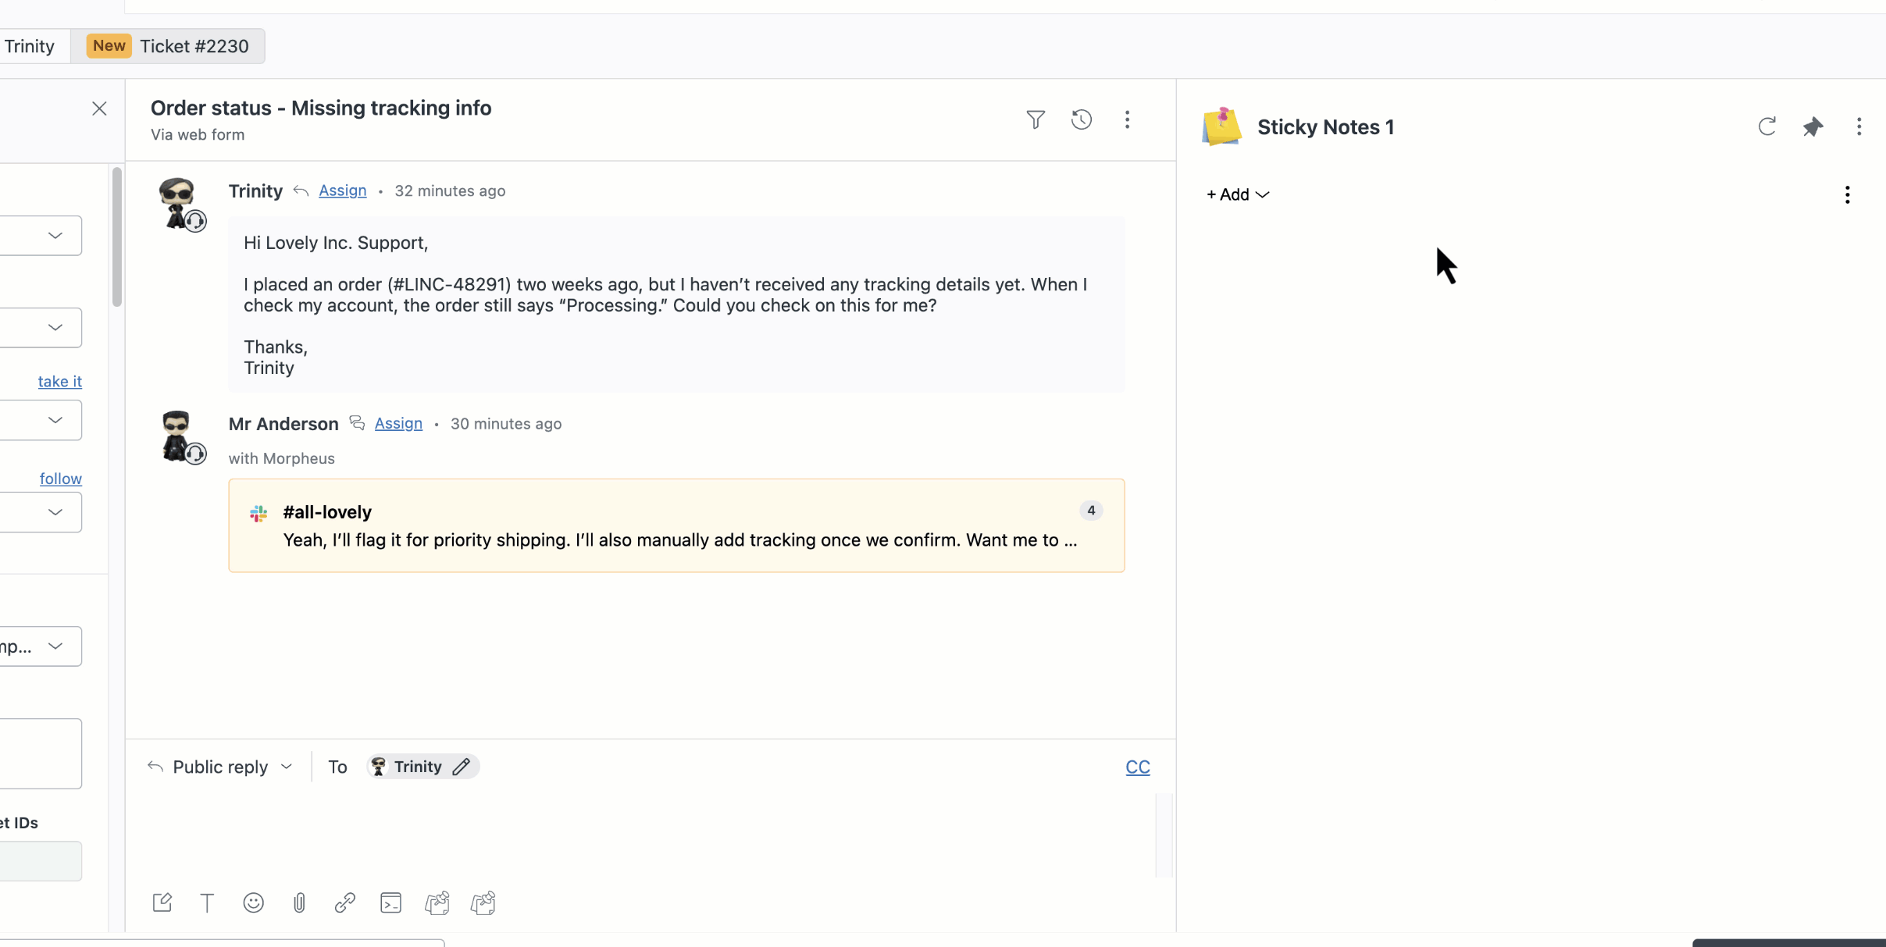Open the macro terminal icon
Viewport: 1886px width, 947px height.
pos(390,903)
